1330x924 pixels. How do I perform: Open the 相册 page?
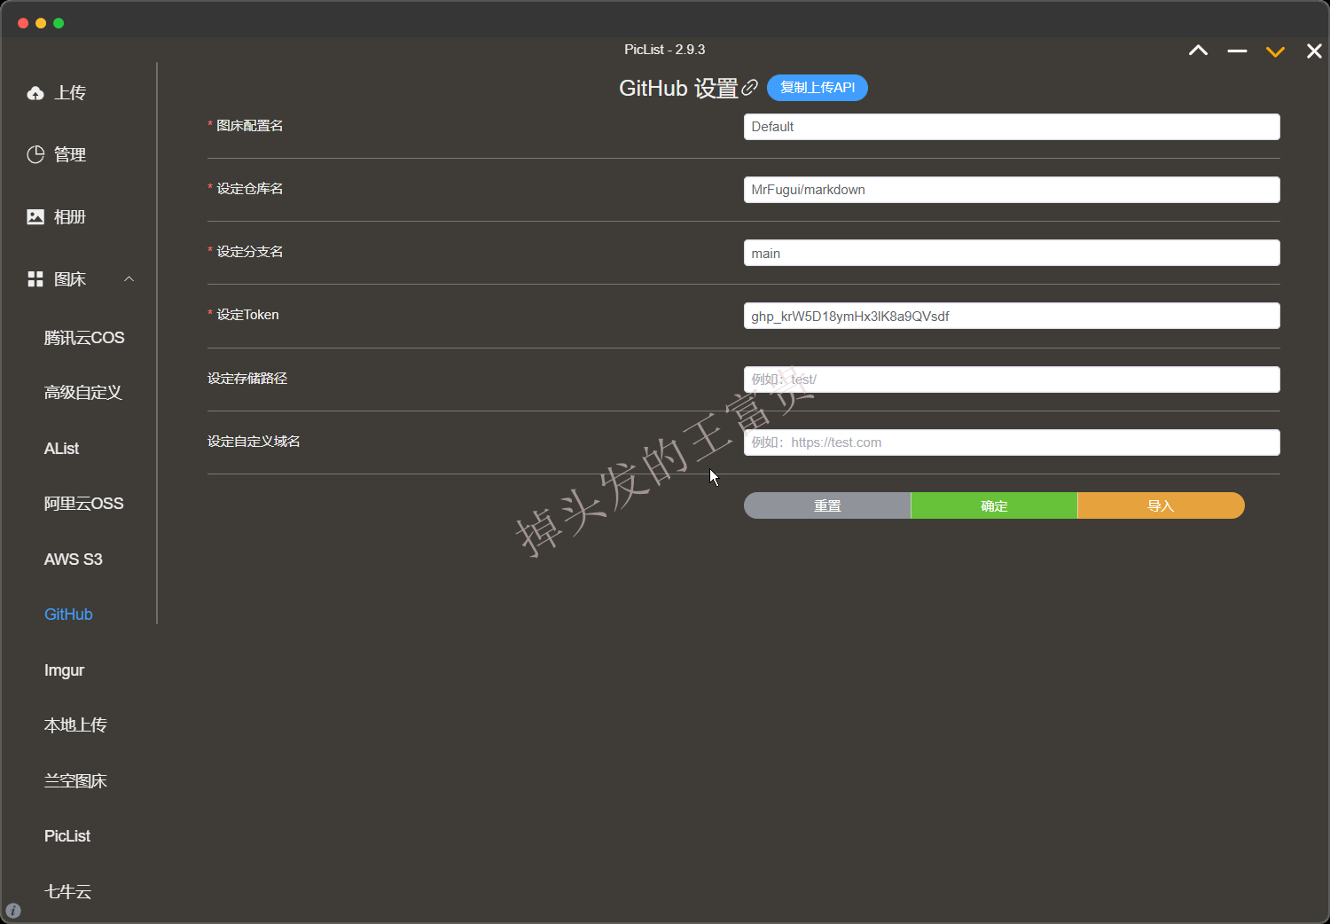coord(70,217)
